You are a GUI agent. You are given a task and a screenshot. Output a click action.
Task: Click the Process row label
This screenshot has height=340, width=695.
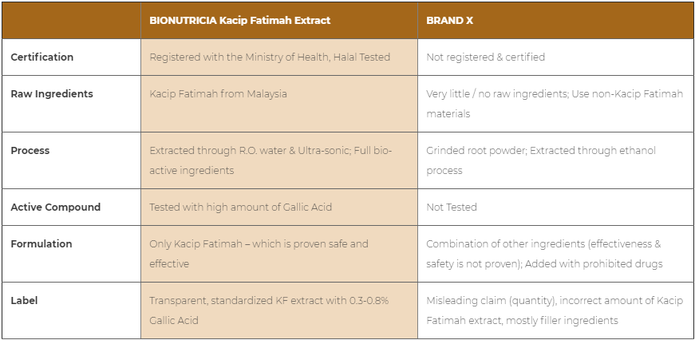coord(30,150)
